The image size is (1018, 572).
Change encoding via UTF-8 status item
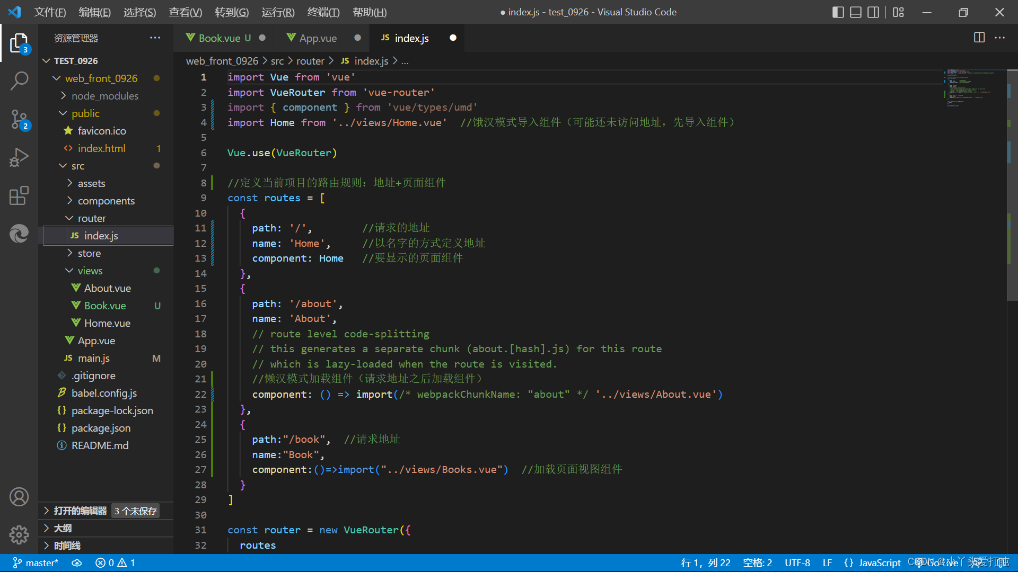(x=797, y=562)
